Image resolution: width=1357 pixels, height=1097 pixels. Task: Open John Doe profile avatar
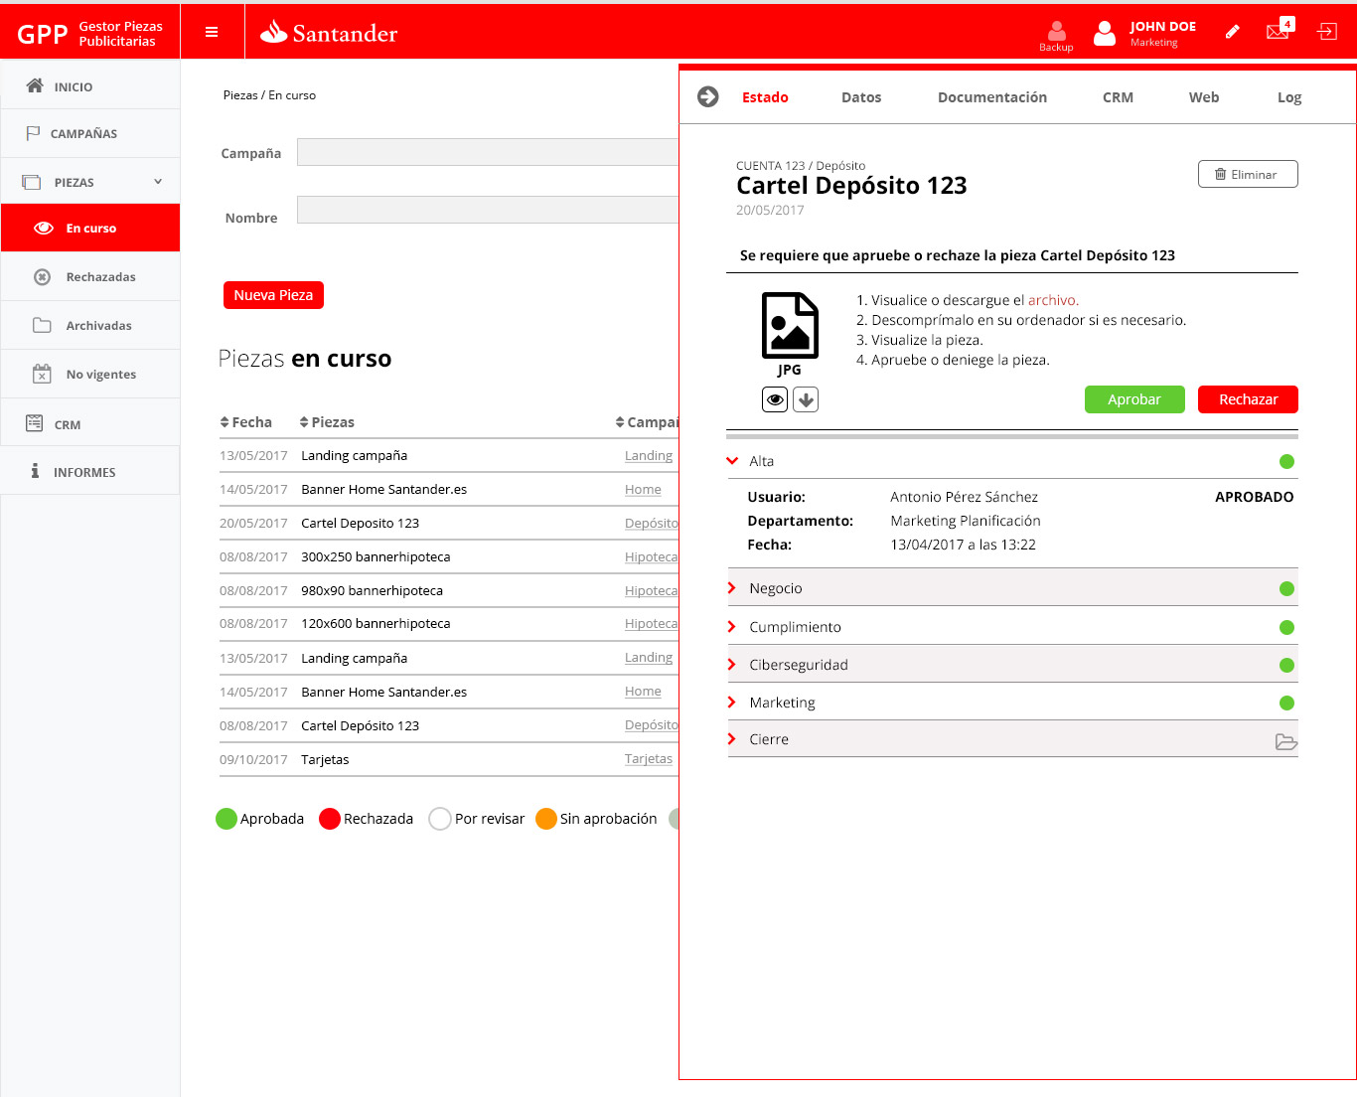(1104, 34)
